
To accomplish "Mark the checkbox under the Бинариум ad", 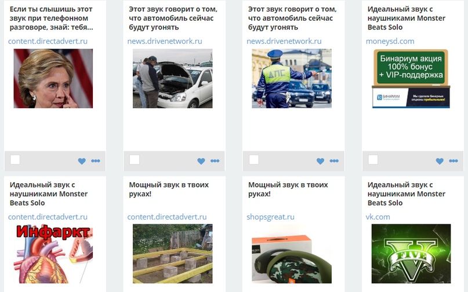I will pyautogui.click(x=373, y=160).
